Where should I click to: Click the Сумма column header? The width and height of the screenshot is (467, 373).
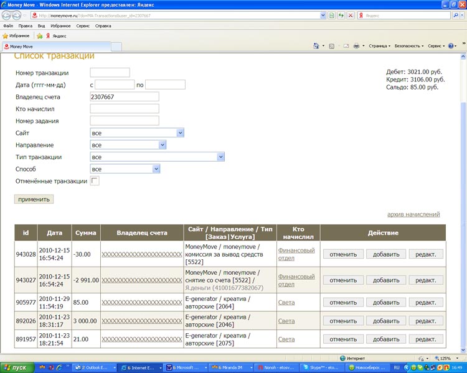[x=86, y=233]
